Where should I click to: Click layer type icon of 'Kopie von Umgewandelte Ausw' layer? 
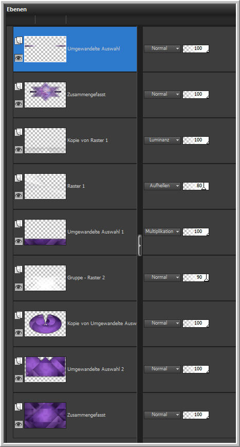pos(19,315)
